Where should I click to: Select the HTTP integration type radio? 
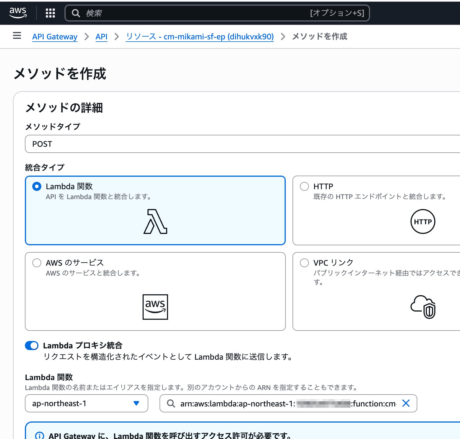click(304, 186)
